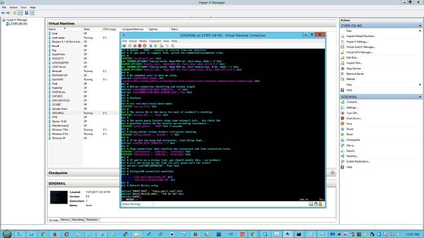Screen dimensions: 424x238
Task: Click Checkpoint in SENDMAIL actions
Action: point(353,140)
